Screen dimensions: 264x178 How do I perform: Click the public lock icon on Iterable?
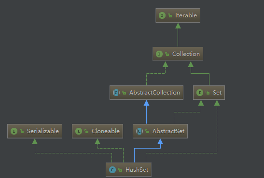click(170, 15)
